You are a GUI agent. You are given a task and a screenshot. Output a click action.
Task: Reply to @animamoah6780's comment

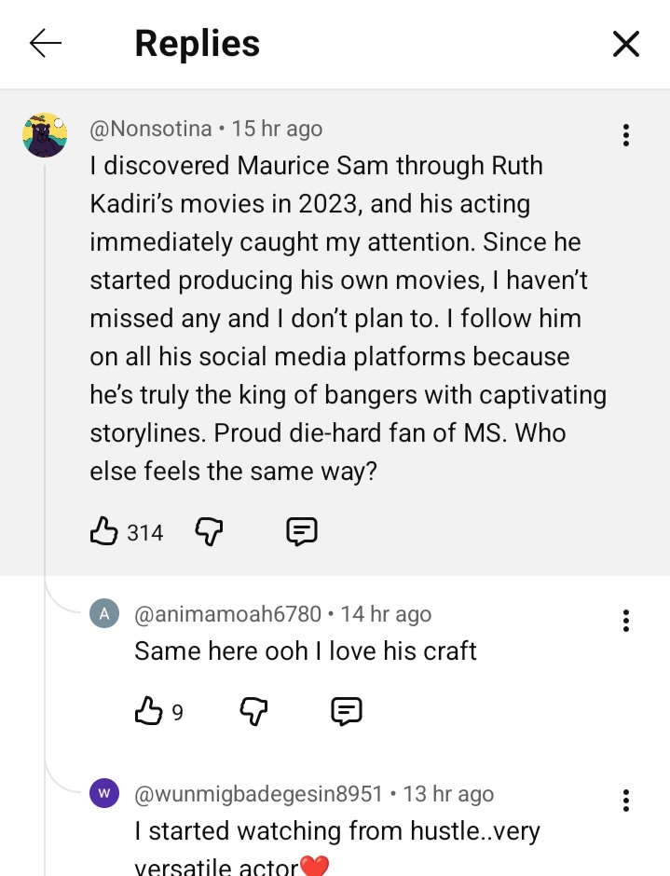346,711
